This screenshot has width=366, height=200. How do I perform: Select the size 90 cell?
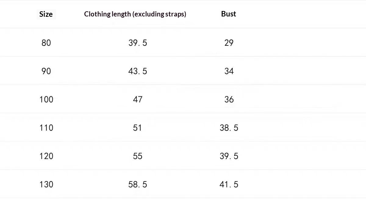46,71
